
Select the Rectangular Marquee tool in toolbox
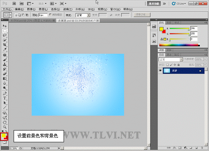(x=5, y=31)
